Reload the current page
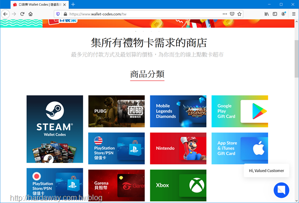The width and height of the screenshot is (299, 203). click(x=22, y=14)
